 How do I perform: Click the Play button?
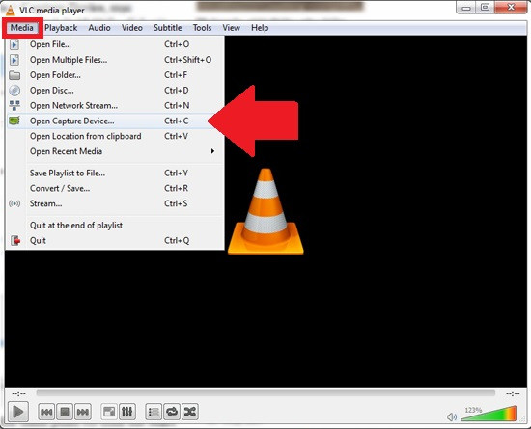click(x=18, y=412)
